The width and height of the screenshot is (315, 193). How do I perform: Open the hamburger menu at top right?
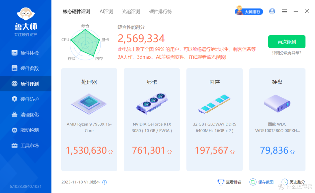(284, 11)
